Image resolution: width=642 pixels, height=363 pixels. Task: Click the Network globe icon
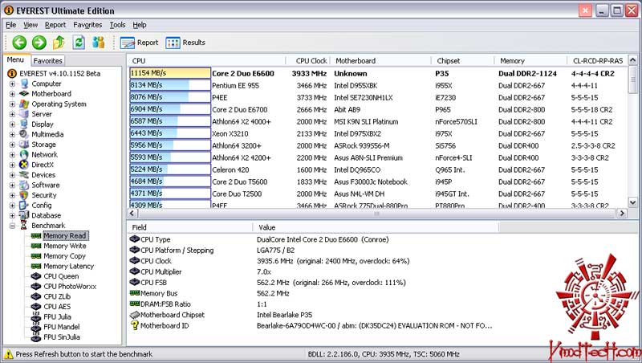click(24, 154)
